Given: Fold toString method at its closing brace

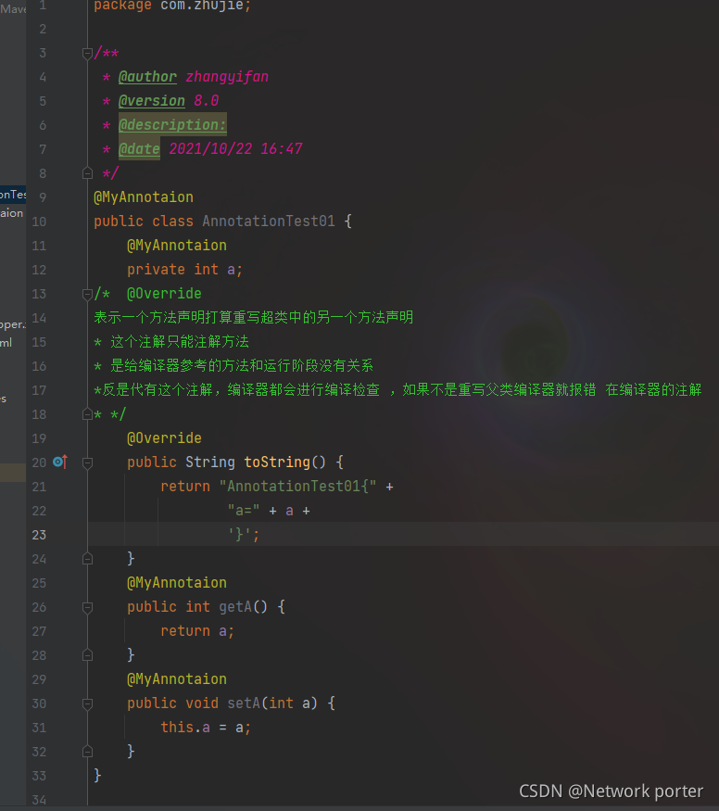Looking at the screenshot, I should tap(87, 559).
